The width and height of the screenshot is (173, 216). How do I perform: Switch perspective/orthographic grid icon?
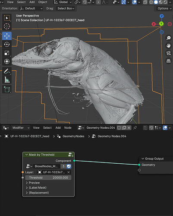pyautogui.click(x=168, y=61)
